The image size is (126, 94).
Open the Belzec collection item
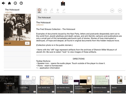tap(118, 84)
